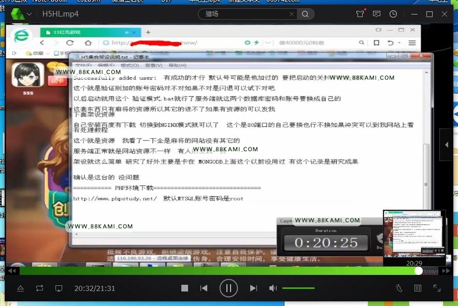The height and width of the screenshot is (306, 458).
Task: Click the green player logo icon
Action: tap(17, 14)
